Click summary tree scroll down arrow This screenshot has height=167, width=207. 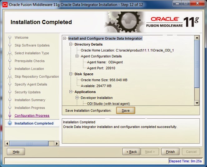197,103
